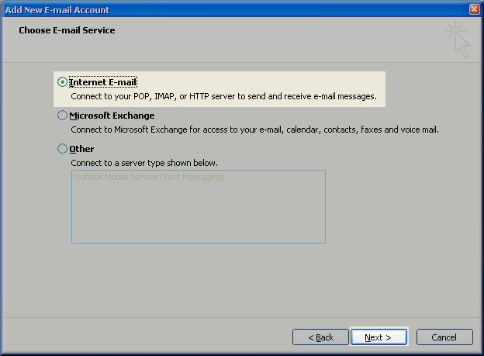Image resolution: width=484 pixels, height=356 pixels.
Task: Click the wizard cursor graphic in header
Action: coord(458,40)
